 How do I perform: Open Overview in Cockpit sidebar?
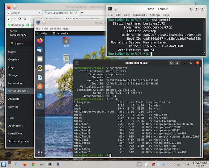(14, 60)
